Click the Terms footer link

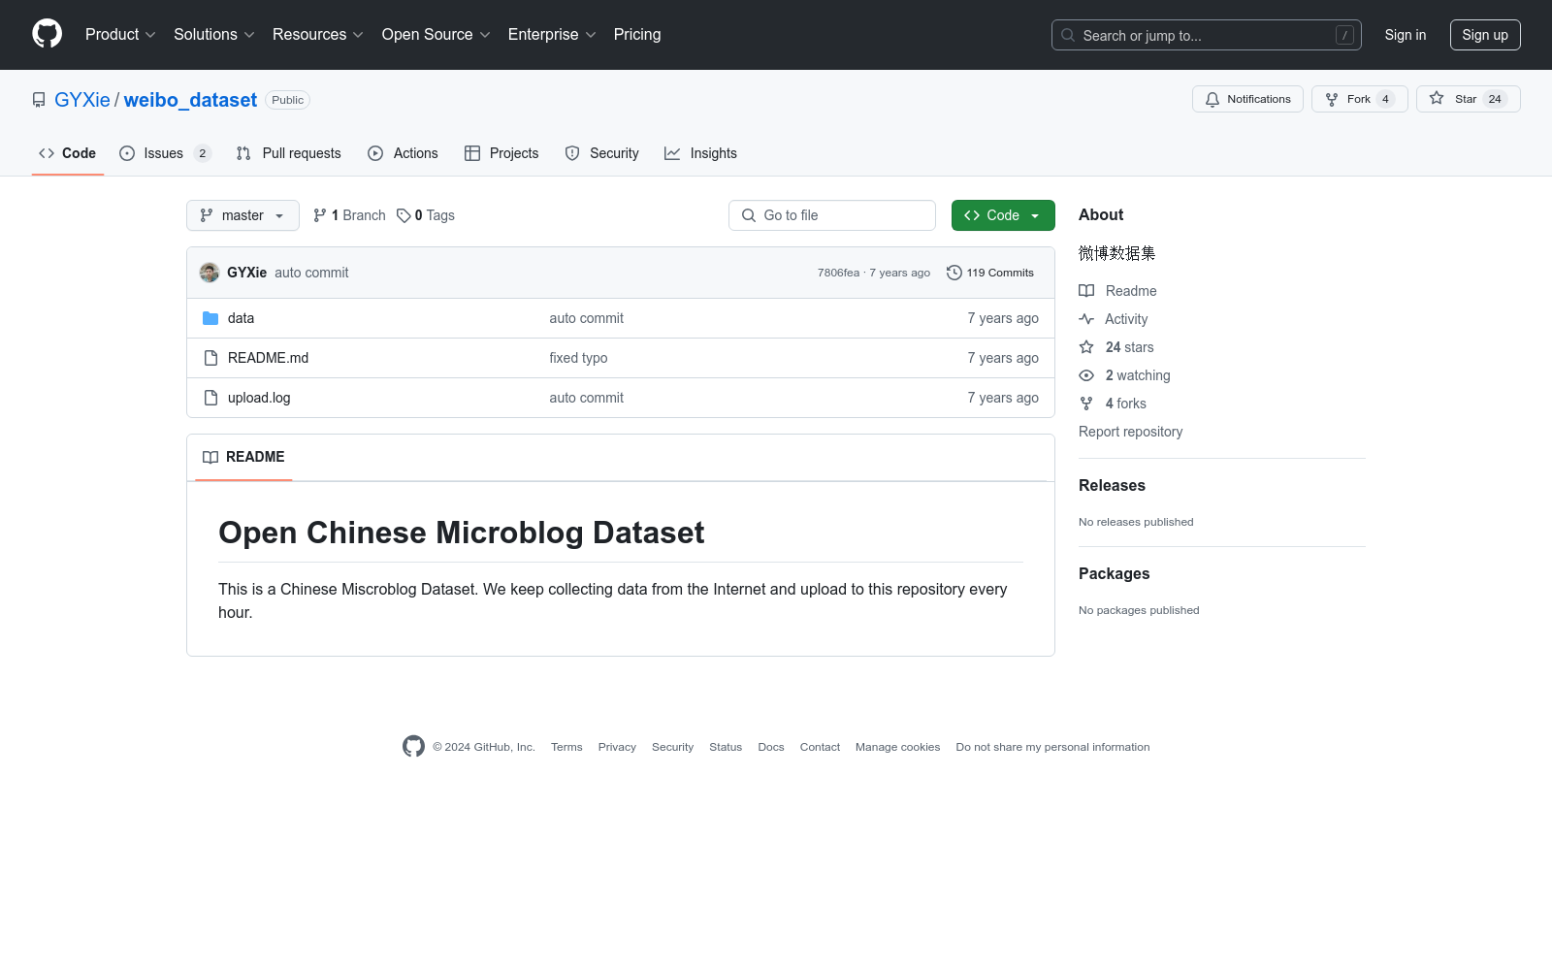pos(566,747)
